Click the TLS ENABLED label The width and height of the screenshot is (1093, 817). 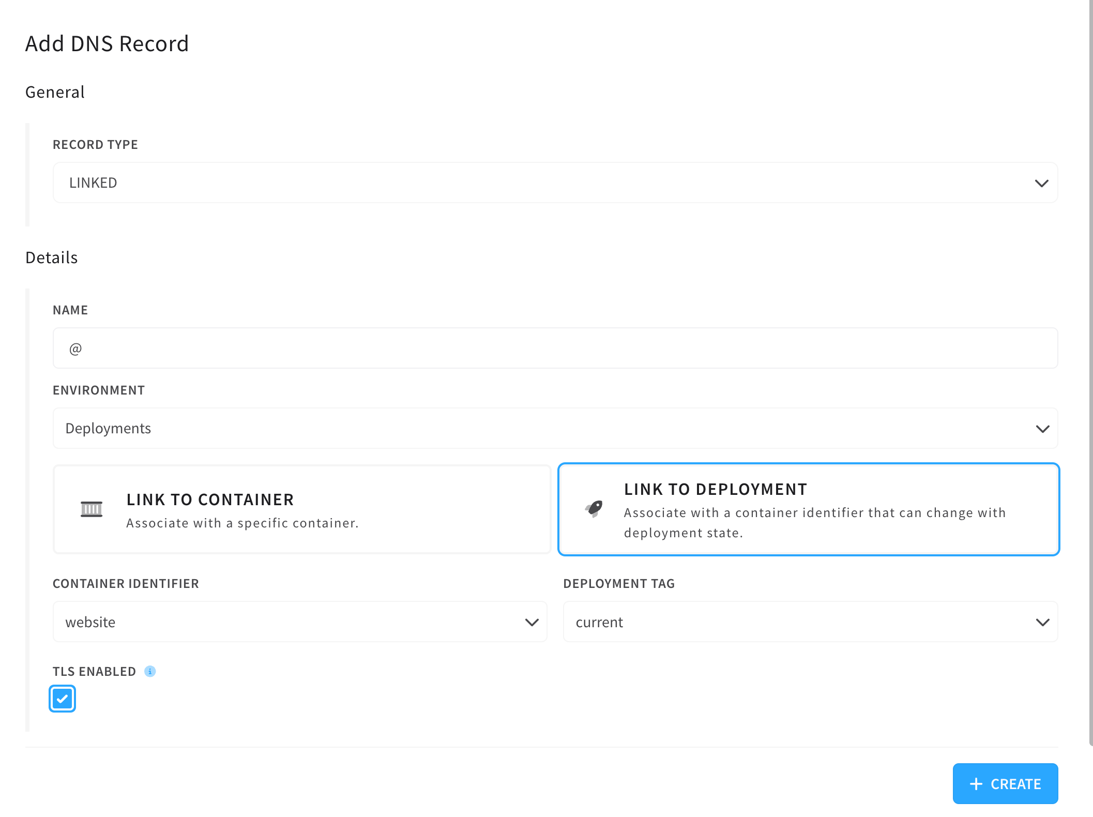tap(94, 671)
